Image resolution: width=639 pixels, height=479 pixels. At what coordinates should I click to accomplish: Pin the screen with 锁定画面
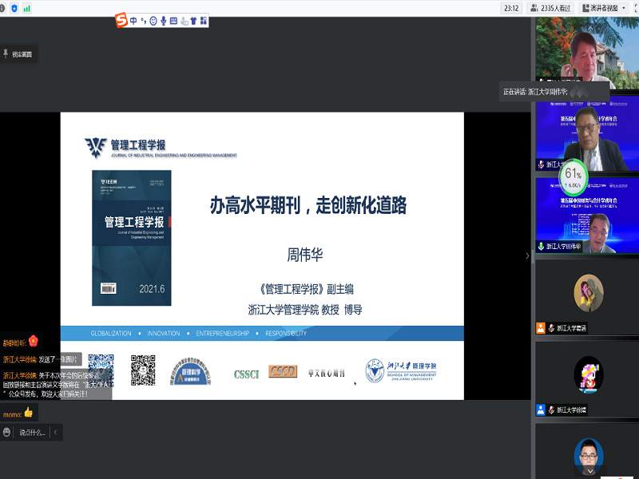point(18,54)
